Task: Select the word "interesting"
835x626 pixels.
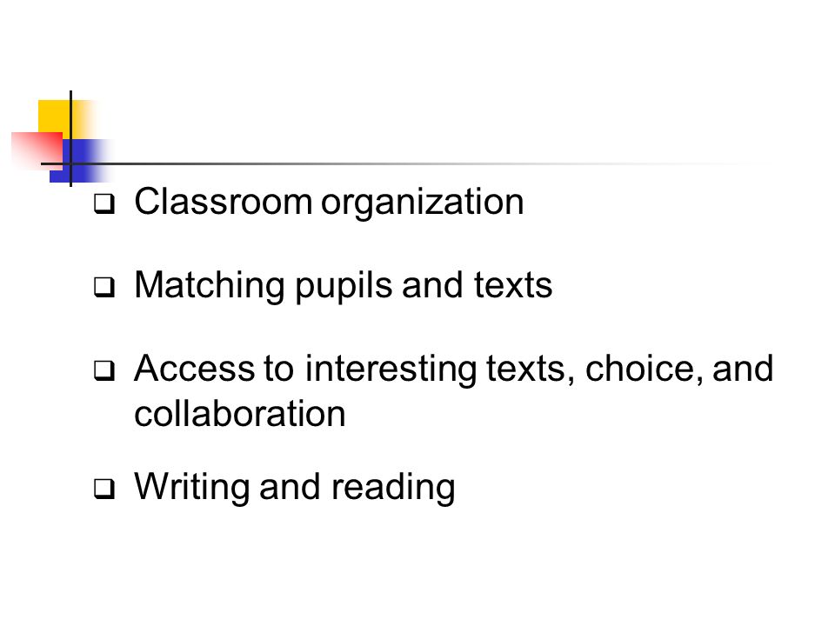Action: (391, 370)
